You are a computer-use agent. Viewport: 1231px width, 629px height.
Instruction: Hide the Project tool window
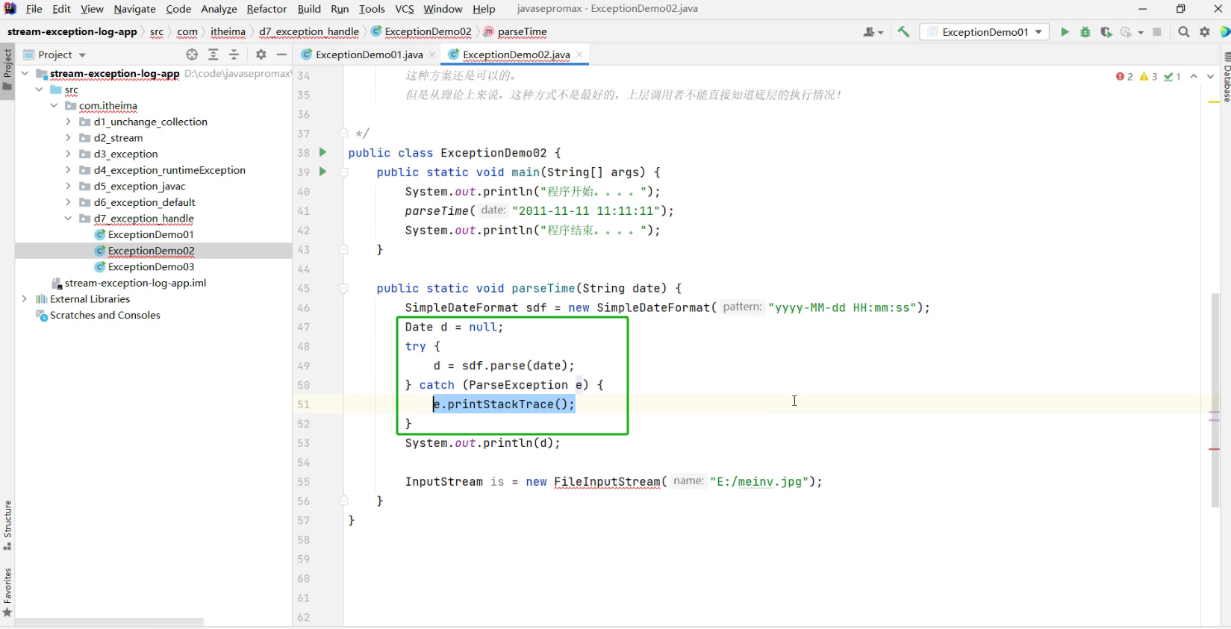(281, 54)
